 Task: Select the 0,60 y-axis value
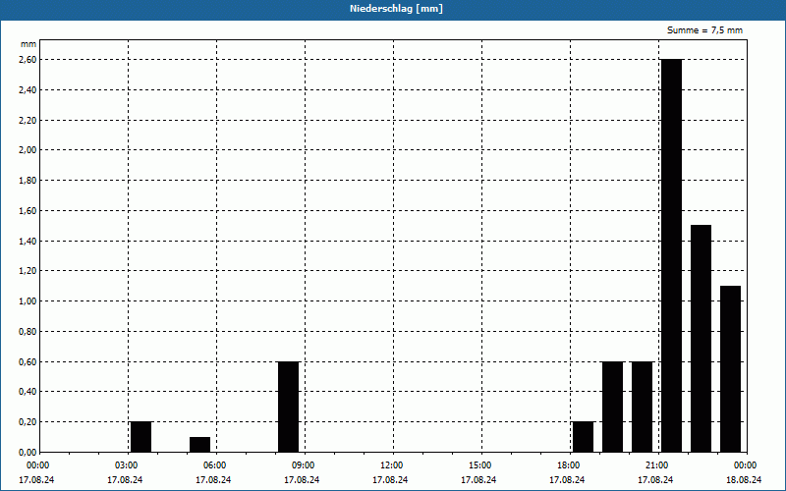28,361
